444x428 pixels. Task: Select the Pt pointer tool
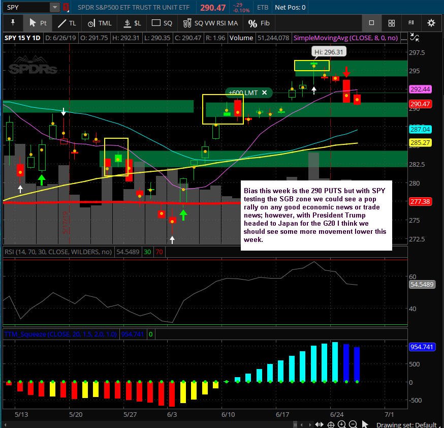coord(38,23)
